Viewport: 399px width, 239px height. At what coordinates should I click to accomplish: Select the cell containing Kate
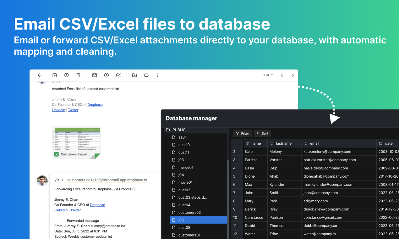pyautogui.click(x=255, y=152)
